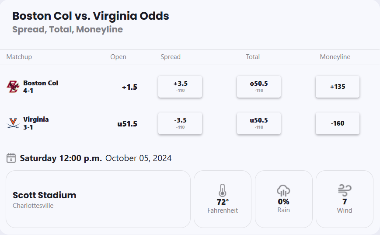Viewport: 380px width, 235px height.
Task: Open the Scott Stadium venue card
Action: tap(98, 199)
